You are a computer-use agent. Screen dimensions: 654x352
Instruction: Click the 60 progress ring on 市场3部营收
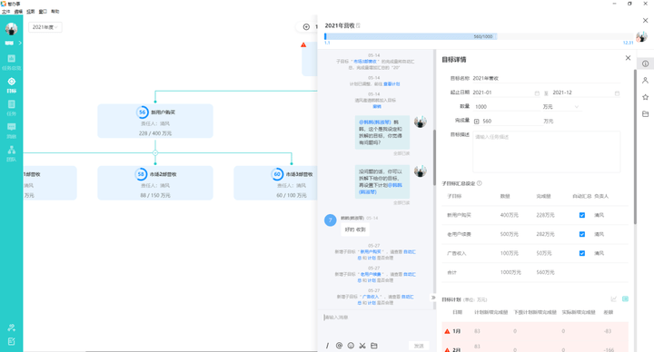[x=277, y=174]
